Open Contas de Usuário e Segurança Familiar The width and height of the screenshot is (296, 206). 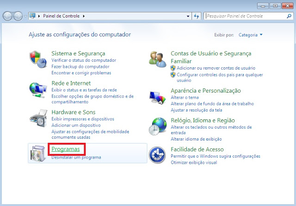[x=211, y=57]
